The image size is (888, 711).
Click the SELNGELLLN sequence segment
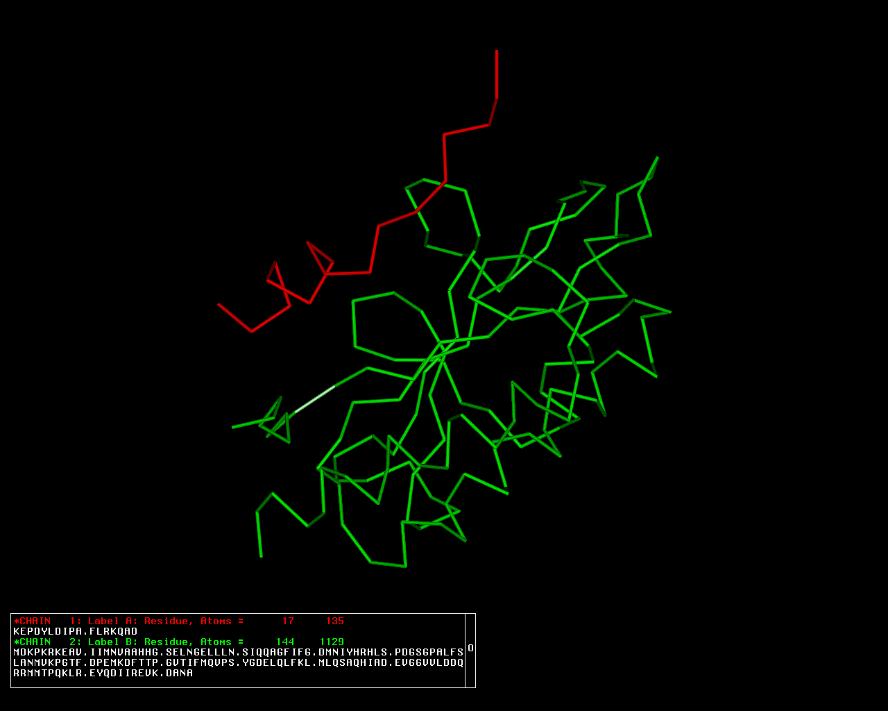click(200, 652)
